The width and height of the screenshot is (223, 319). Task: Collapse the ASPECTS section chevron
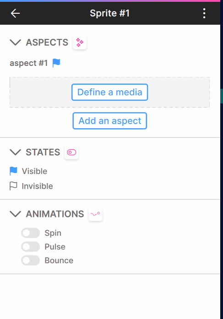(16, 43)
